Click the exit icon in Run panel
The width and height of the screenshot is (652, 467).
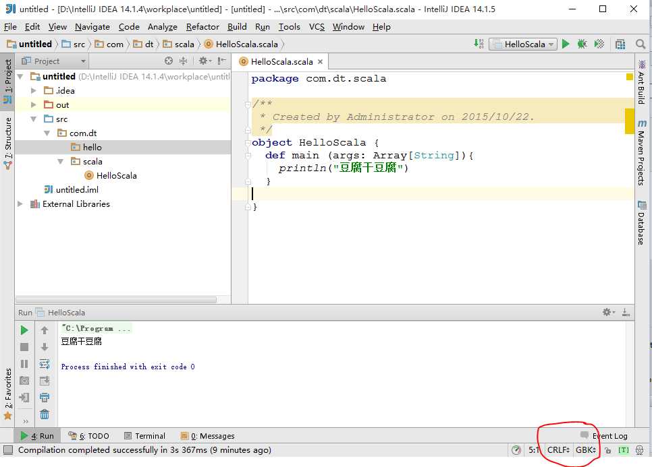pyautogui.click(x=24, y=398)
